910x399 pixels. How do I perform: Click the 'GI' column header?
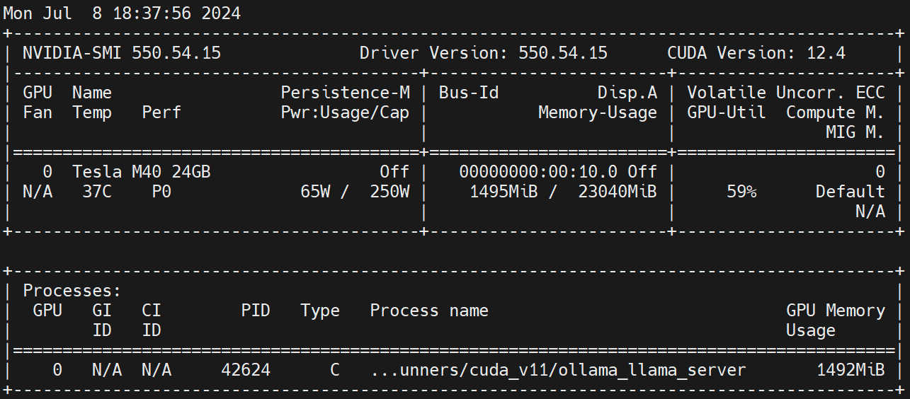coord(102,311)
